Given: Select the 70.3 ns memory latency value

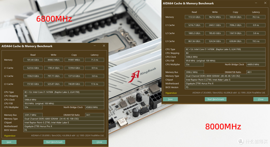Looking at the screenshot, I should pyautogui.click(x=256, y=17).
